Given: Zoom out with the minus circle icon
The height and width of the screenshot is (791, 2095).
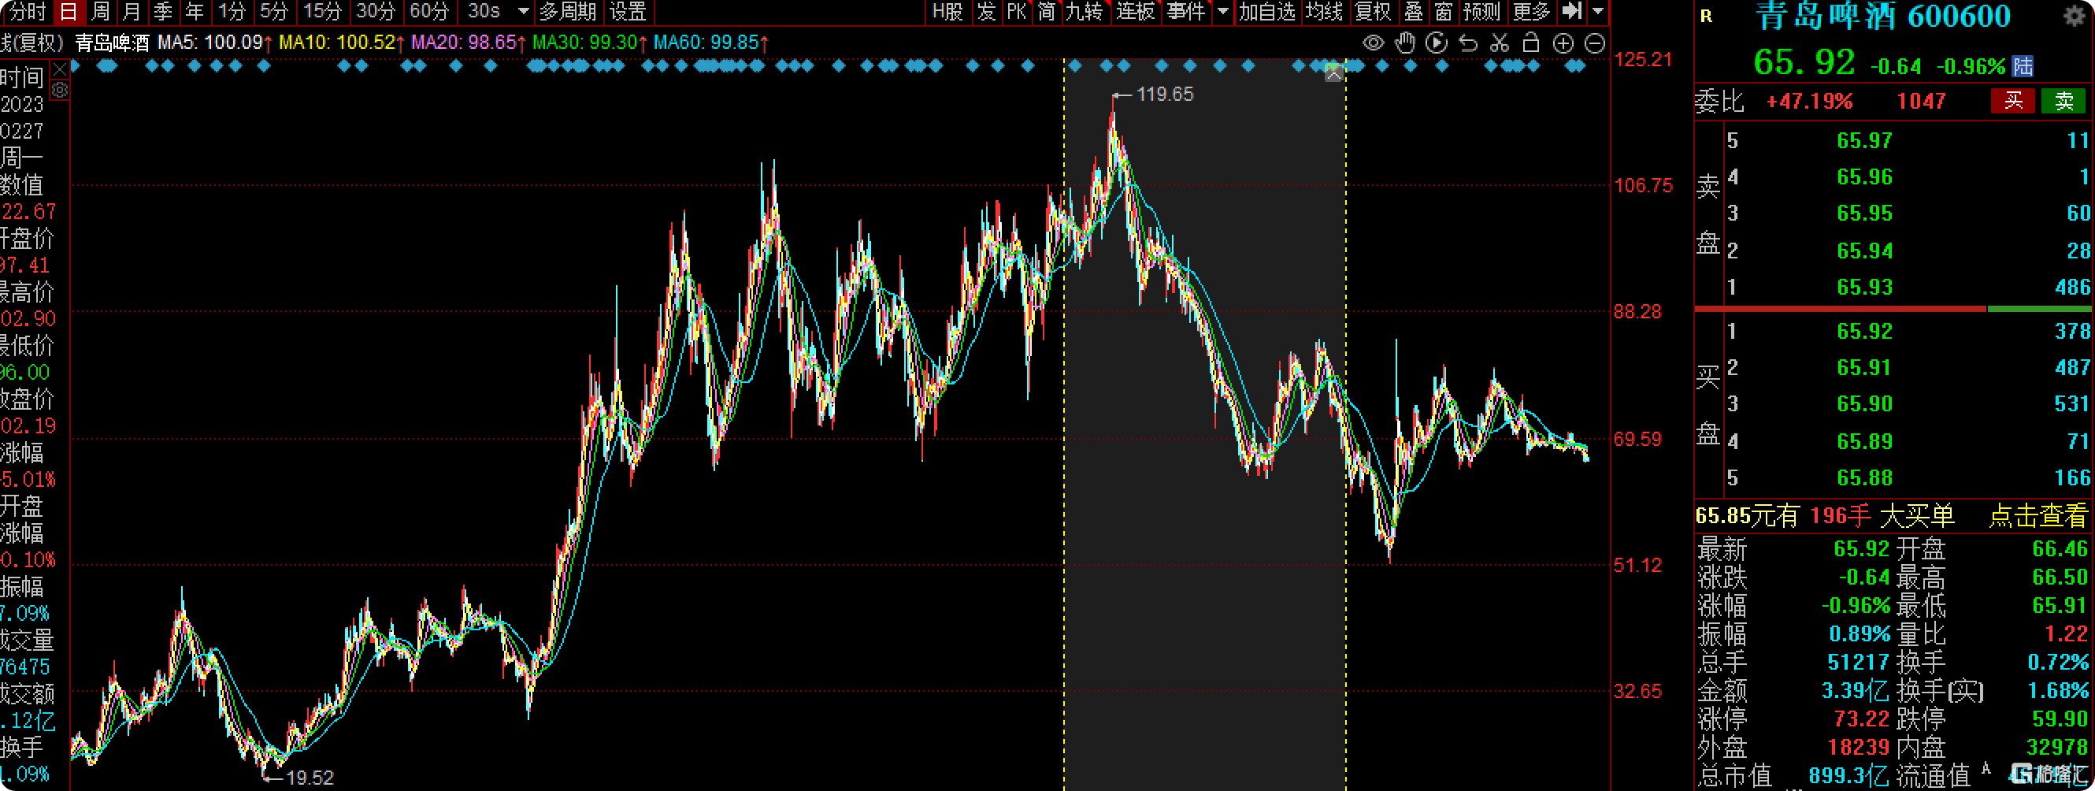Looking at the screenshot, I should [1596, 43].
